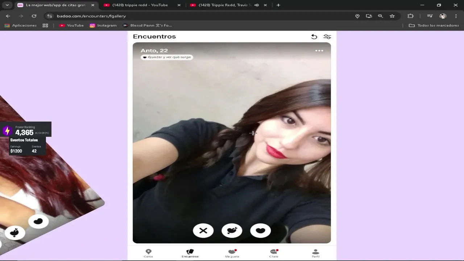
Task: Close the Badoo browser tab
Action: click(93, 5)
